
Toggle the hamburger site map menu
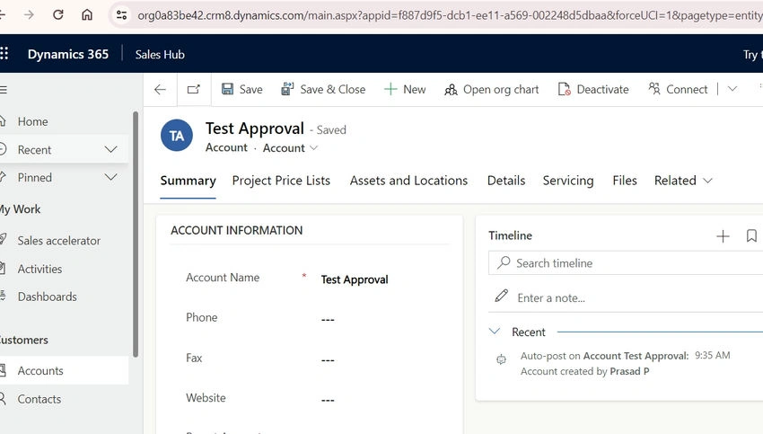[x=4, y=90]
